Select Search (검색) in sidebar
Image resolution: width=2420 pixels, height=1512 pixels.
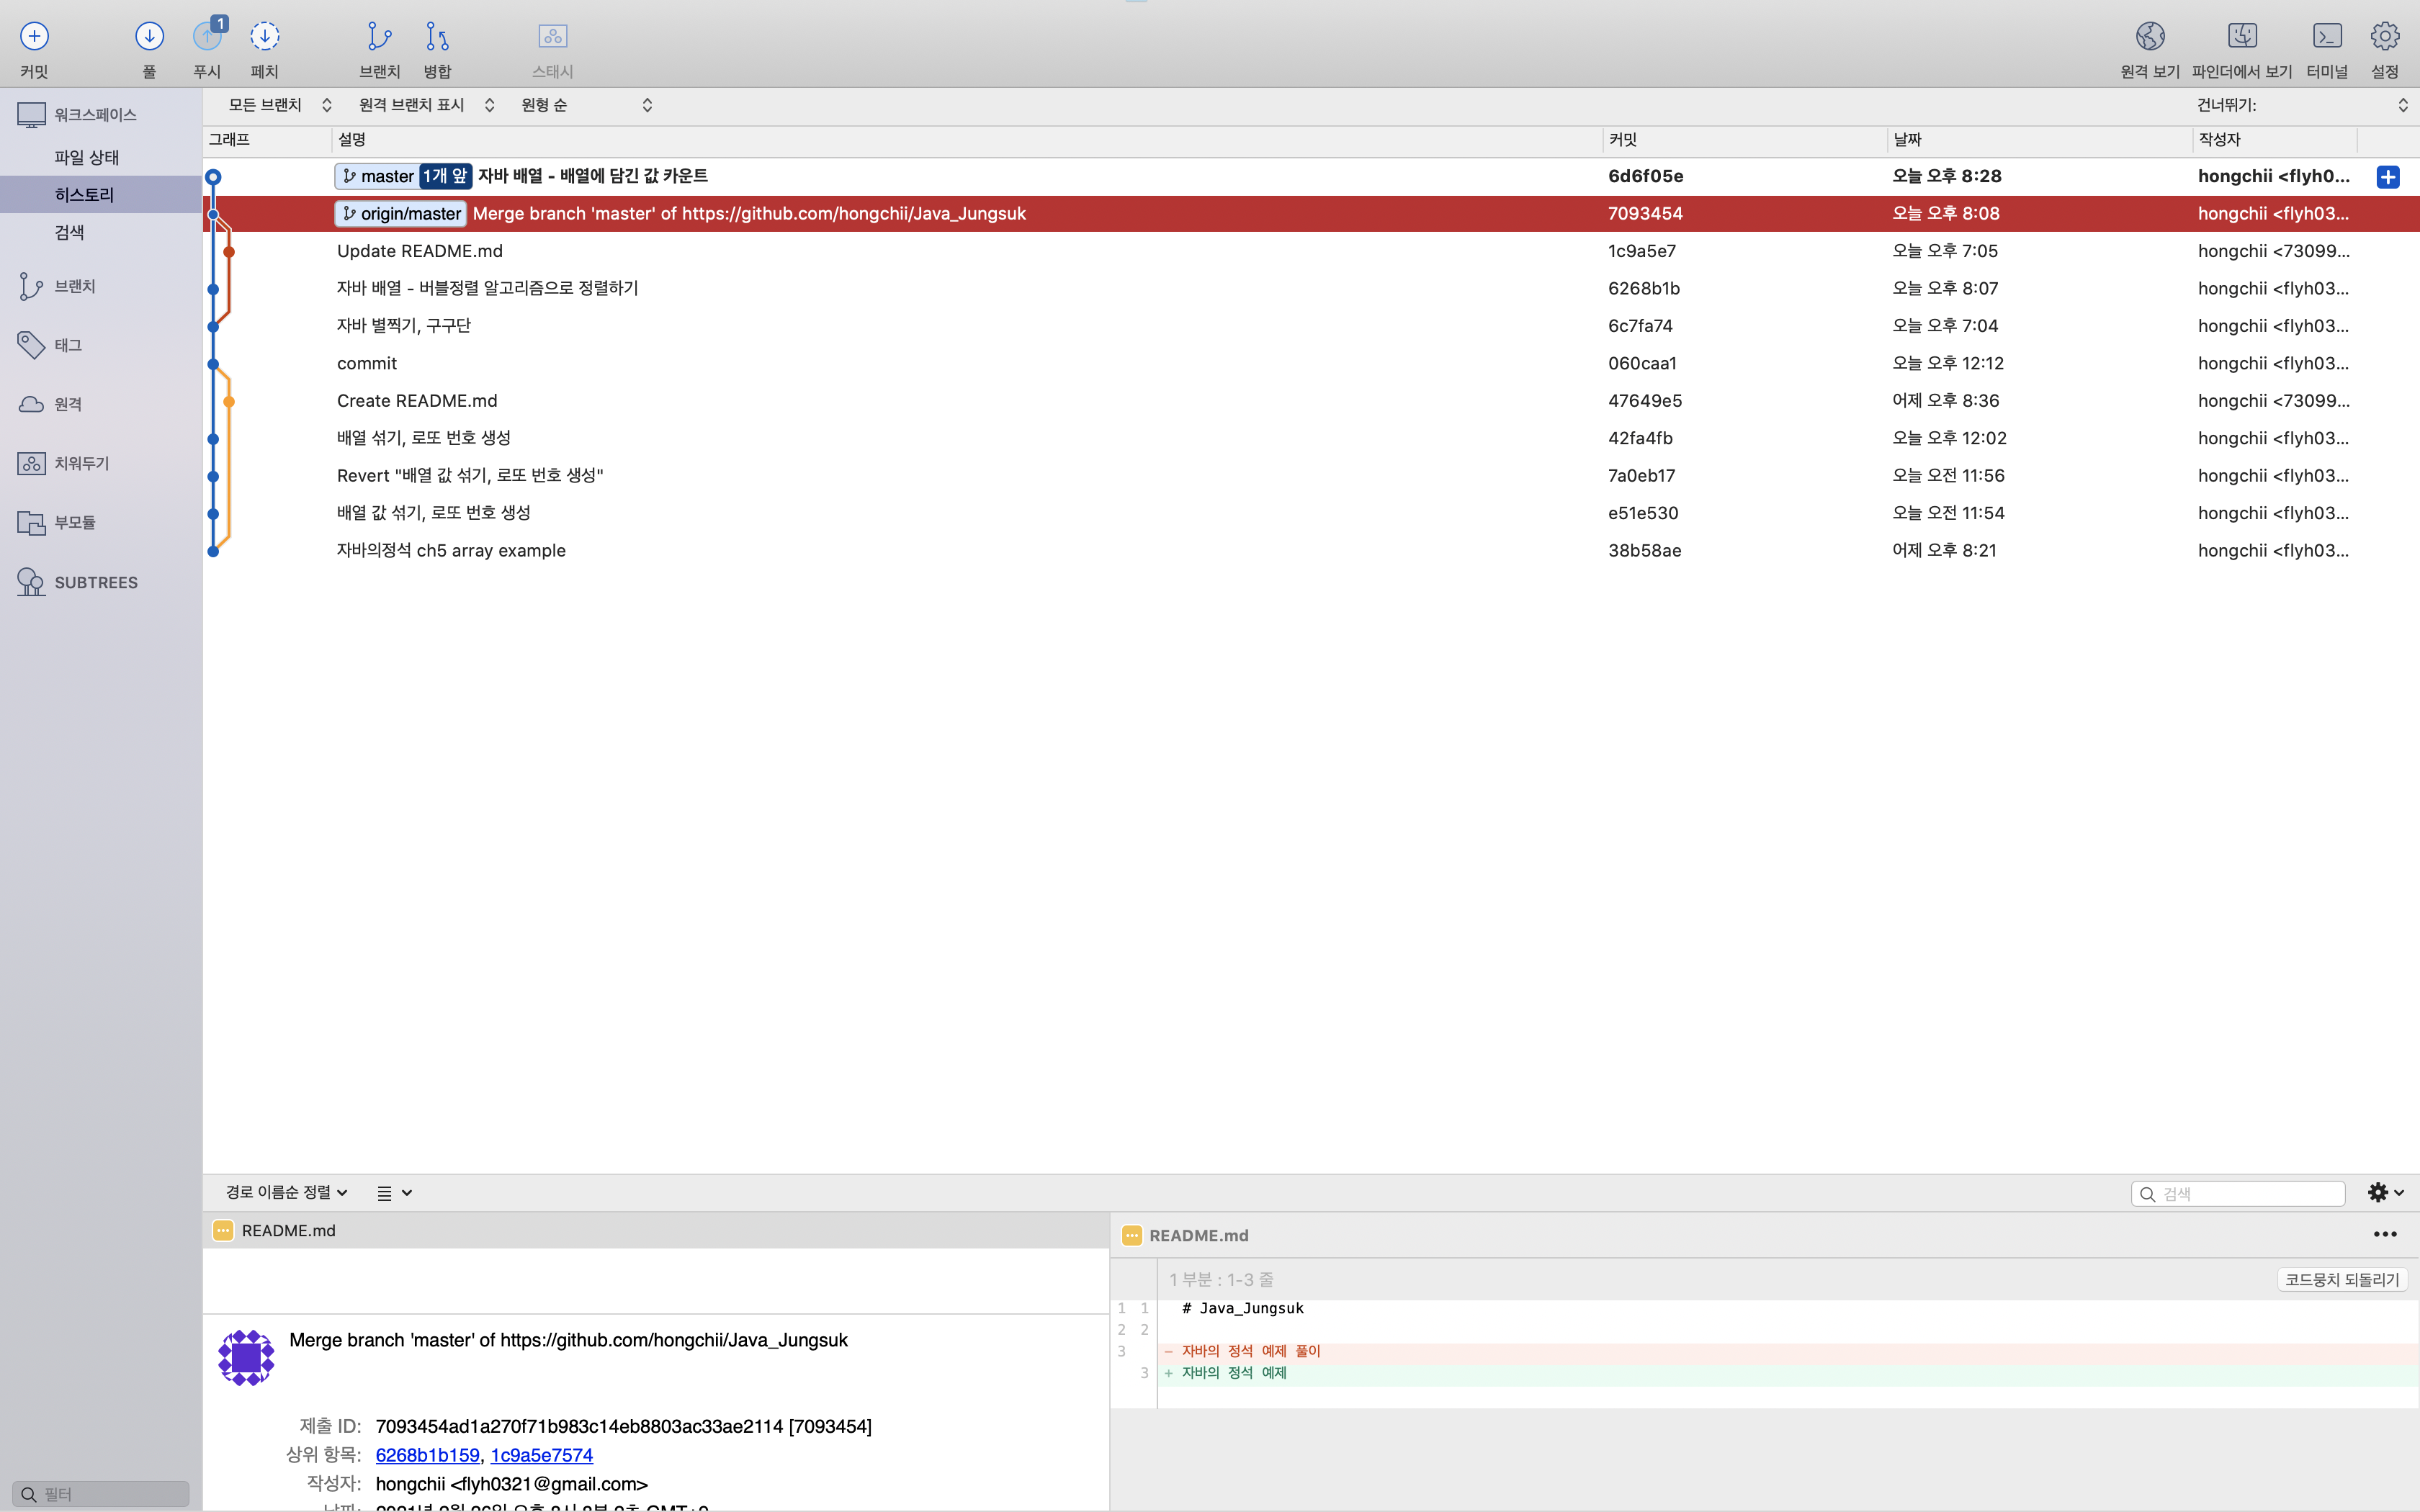click(100, 232)
